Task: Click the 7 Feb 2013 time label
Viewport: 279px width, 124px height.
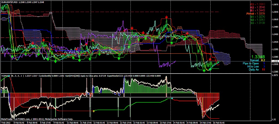Action: click(x=5, y=123)
